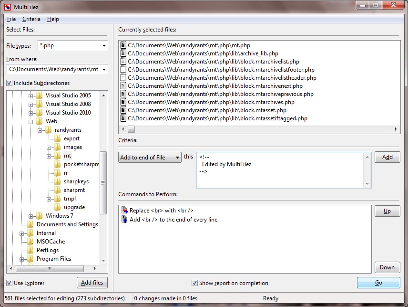The image size is (408, 307).
Task: Click the Add files button
Action: (92, 283)
